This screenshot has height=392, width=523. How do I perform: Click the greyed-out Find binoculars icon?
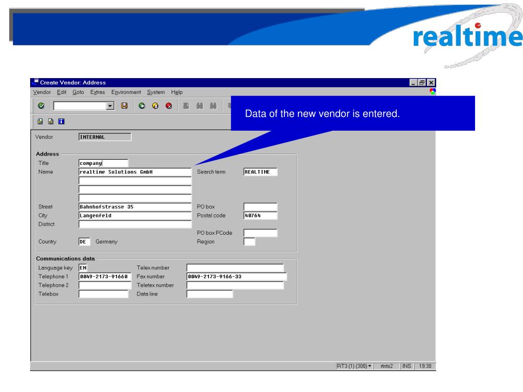pyautogui.click(x=200, y=106)
